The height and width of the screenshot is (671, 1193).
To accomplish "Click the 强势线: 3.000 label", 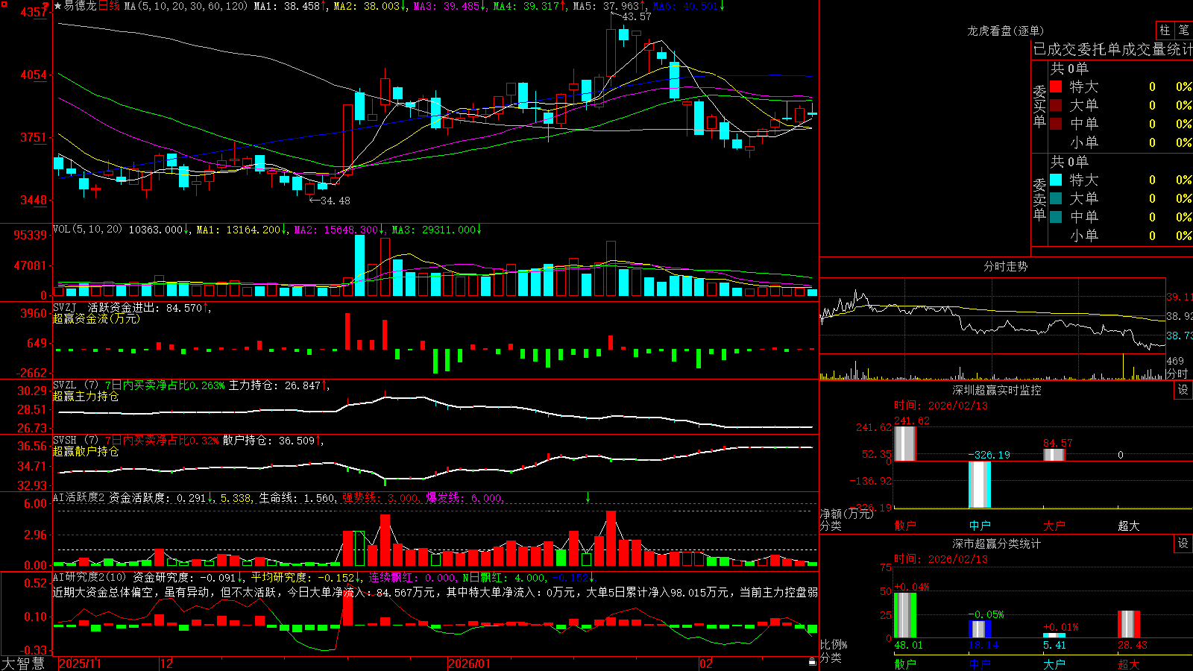I will pos(381,497).
